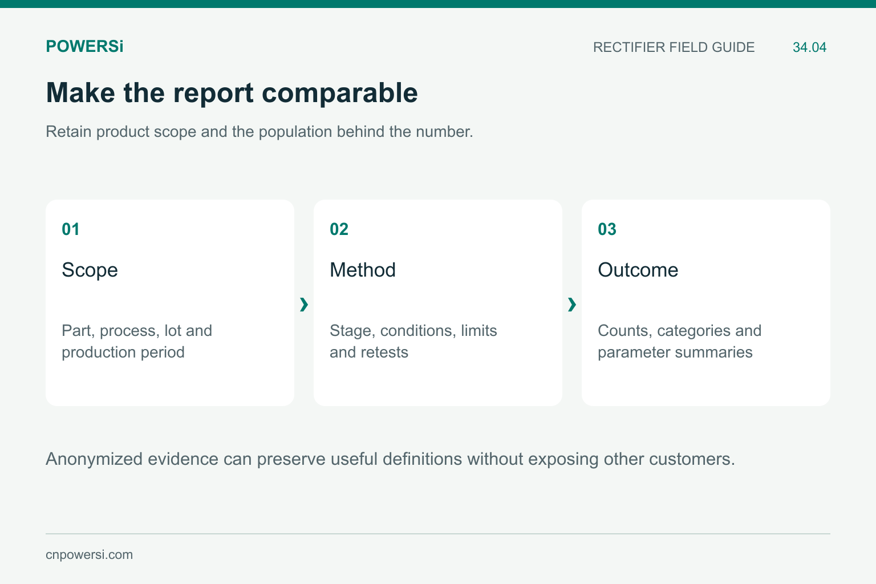
Task: Click Part, process, lot description text
Action: [137, 341]
